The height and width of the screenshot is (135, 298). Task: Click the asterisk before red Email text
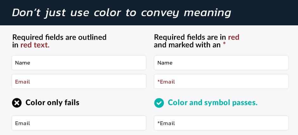(x=159, y=81)
